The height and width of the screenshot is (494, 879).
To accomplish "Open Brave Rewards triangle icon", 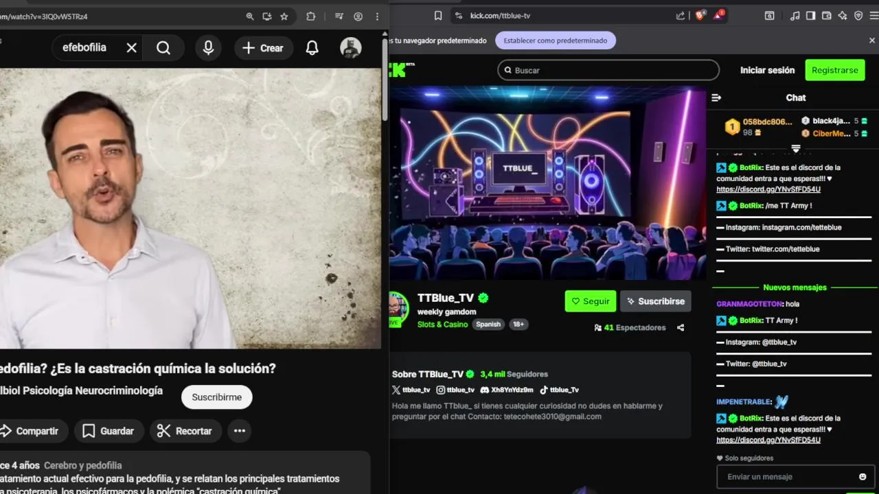I will pos(718,15).
